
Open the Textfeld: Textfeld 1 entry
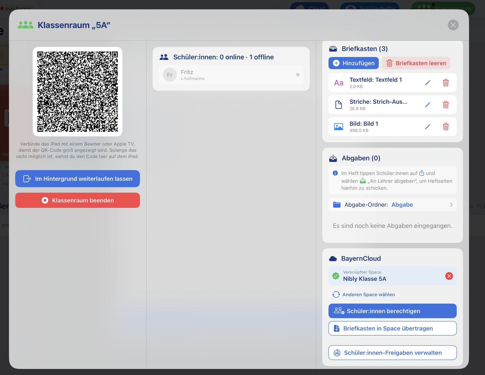click(x=392, y=83)
